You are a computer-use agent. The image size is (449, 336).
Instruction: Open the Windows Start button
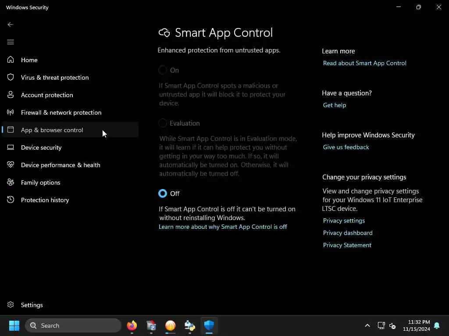click(x=14, y=325)
